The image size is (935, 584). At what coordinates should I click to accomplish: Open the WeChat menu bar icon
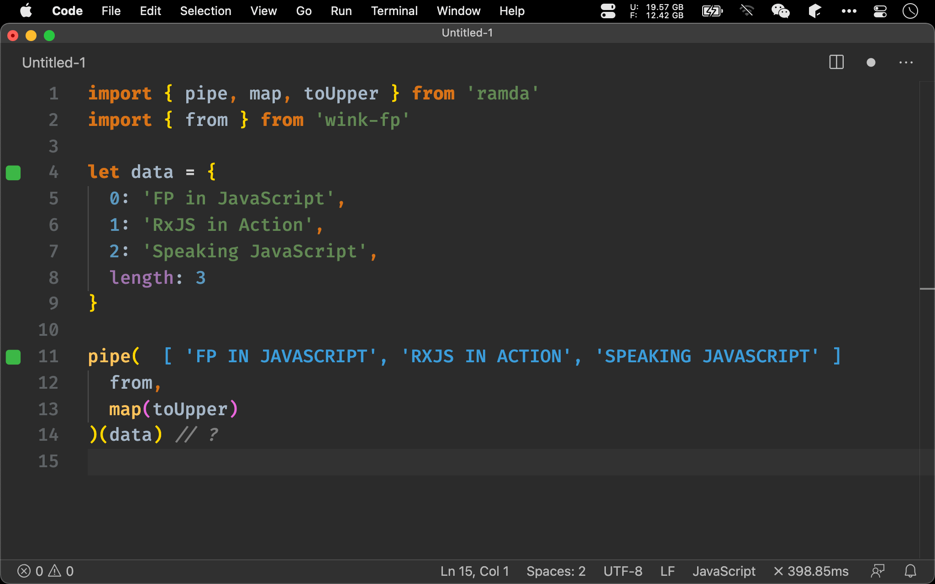coord(780,11)
